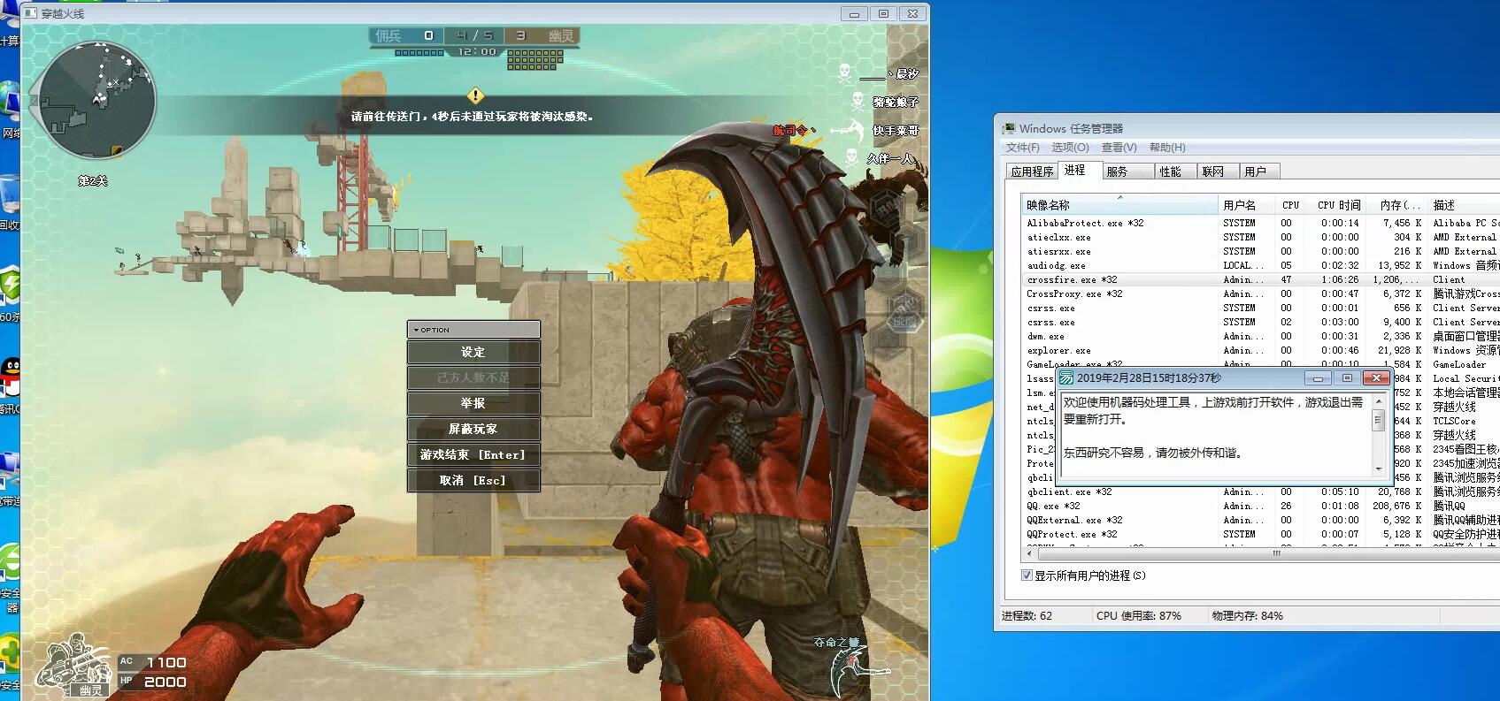Click the CPU 使用率: 87% status entry
The height and width of the screenshot is (701, 1500).
pos(1139,615)
